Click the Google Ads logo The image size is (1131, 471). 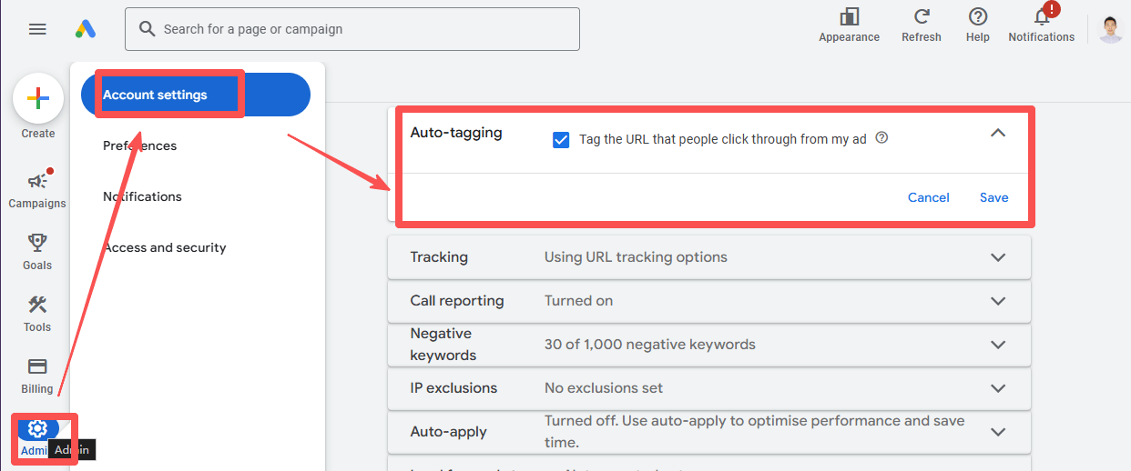[x=86, y=29]
